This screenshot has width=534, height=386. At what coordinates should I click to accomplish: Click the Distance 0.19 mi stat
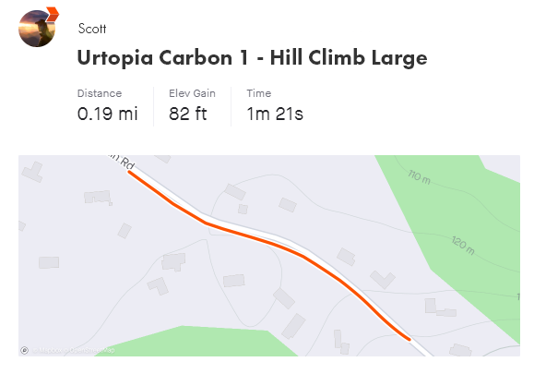(108, 105)
